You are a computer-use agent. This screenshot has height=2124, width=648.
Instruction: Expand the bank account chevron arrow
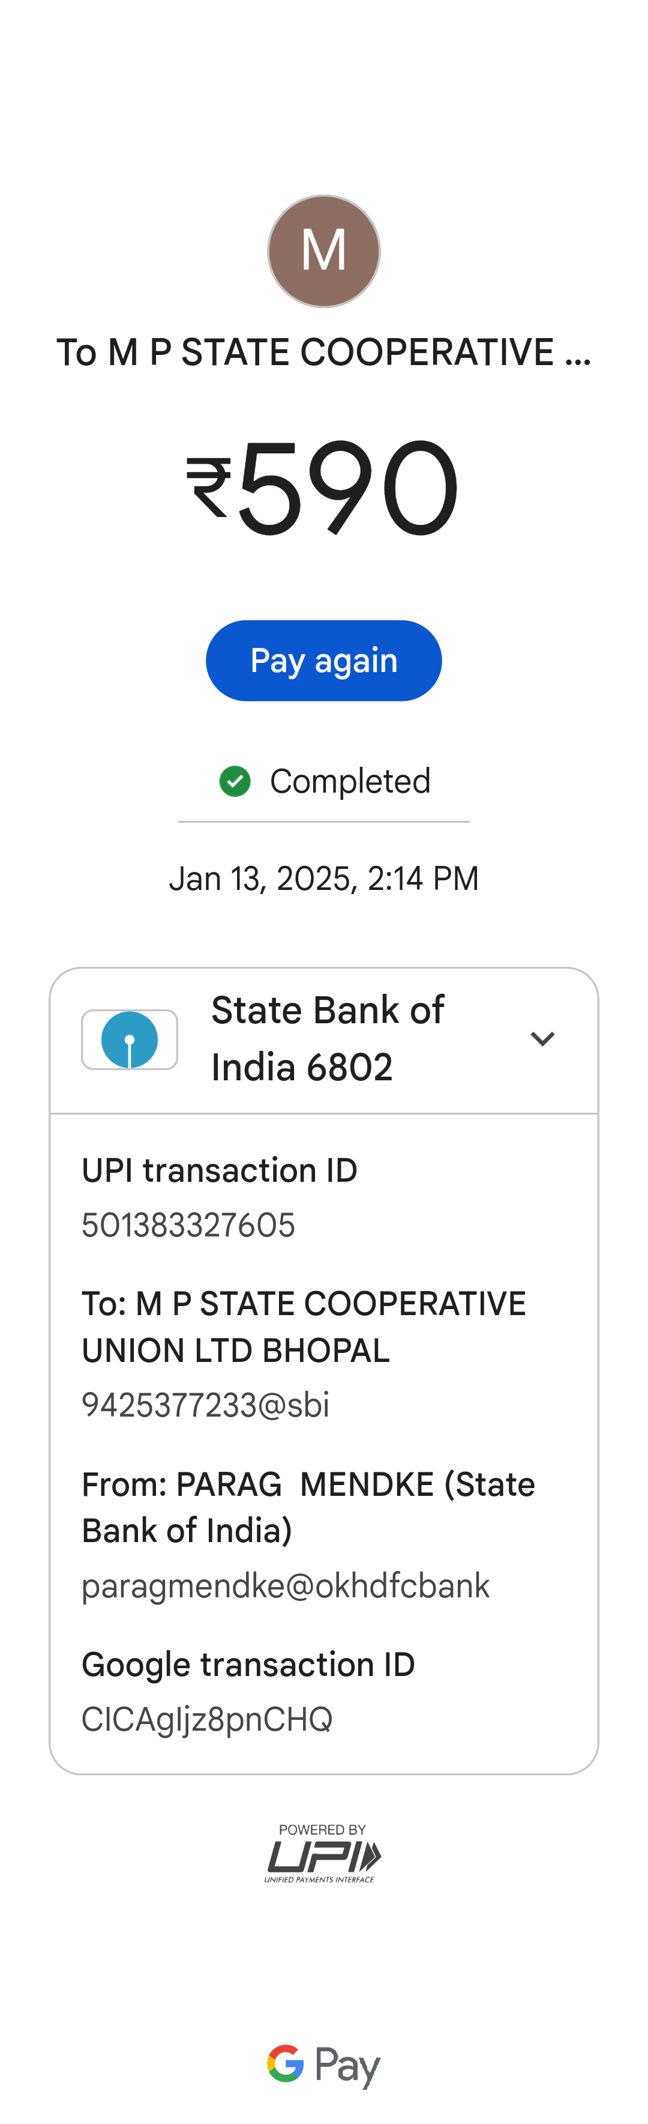[542, 1039]
